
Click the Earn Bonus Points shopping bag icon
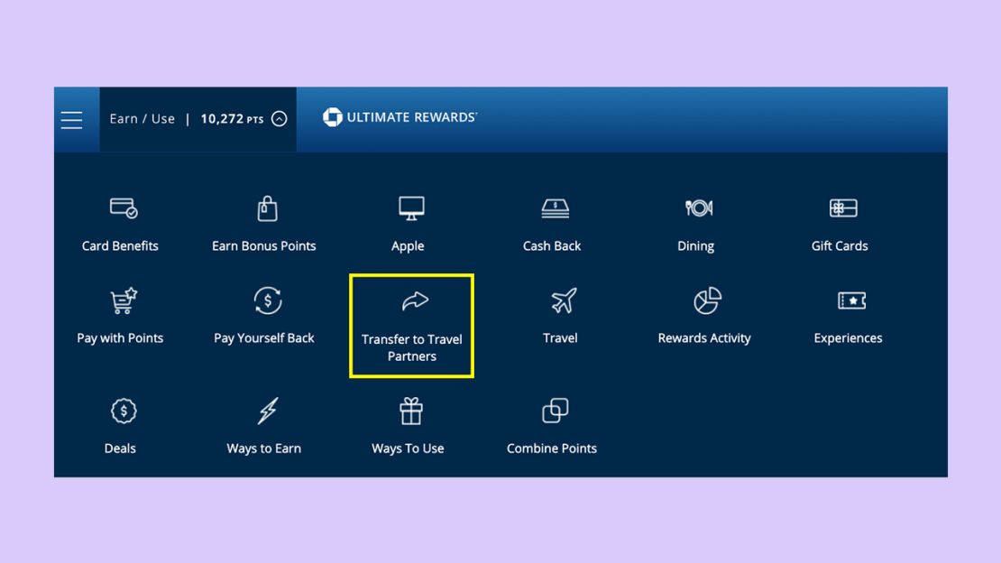pos(267,208)
